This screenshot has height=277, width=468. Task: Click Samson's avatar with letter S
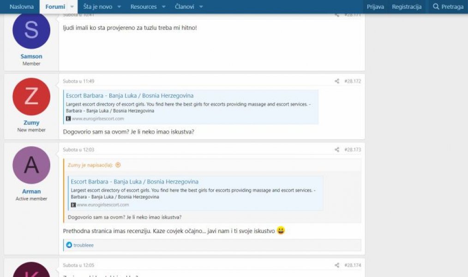click(x=31, y=30)
